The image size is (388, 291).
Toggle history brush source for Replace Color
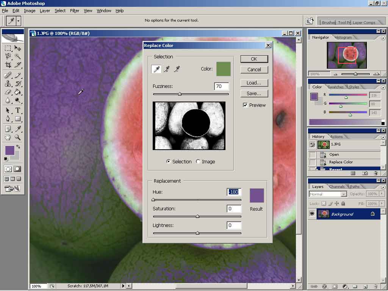313,162
